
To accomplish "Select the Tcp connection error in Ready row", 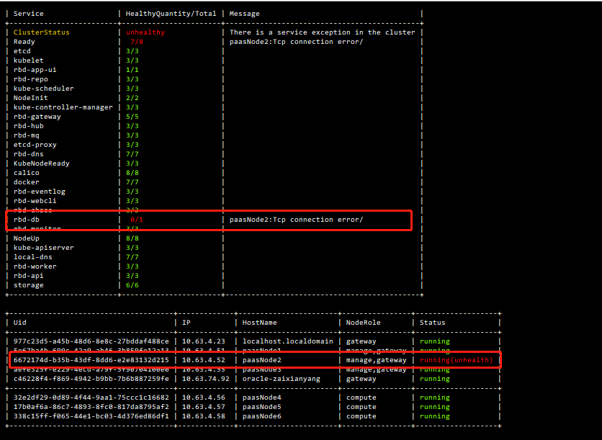I will [x=296, y=42].
